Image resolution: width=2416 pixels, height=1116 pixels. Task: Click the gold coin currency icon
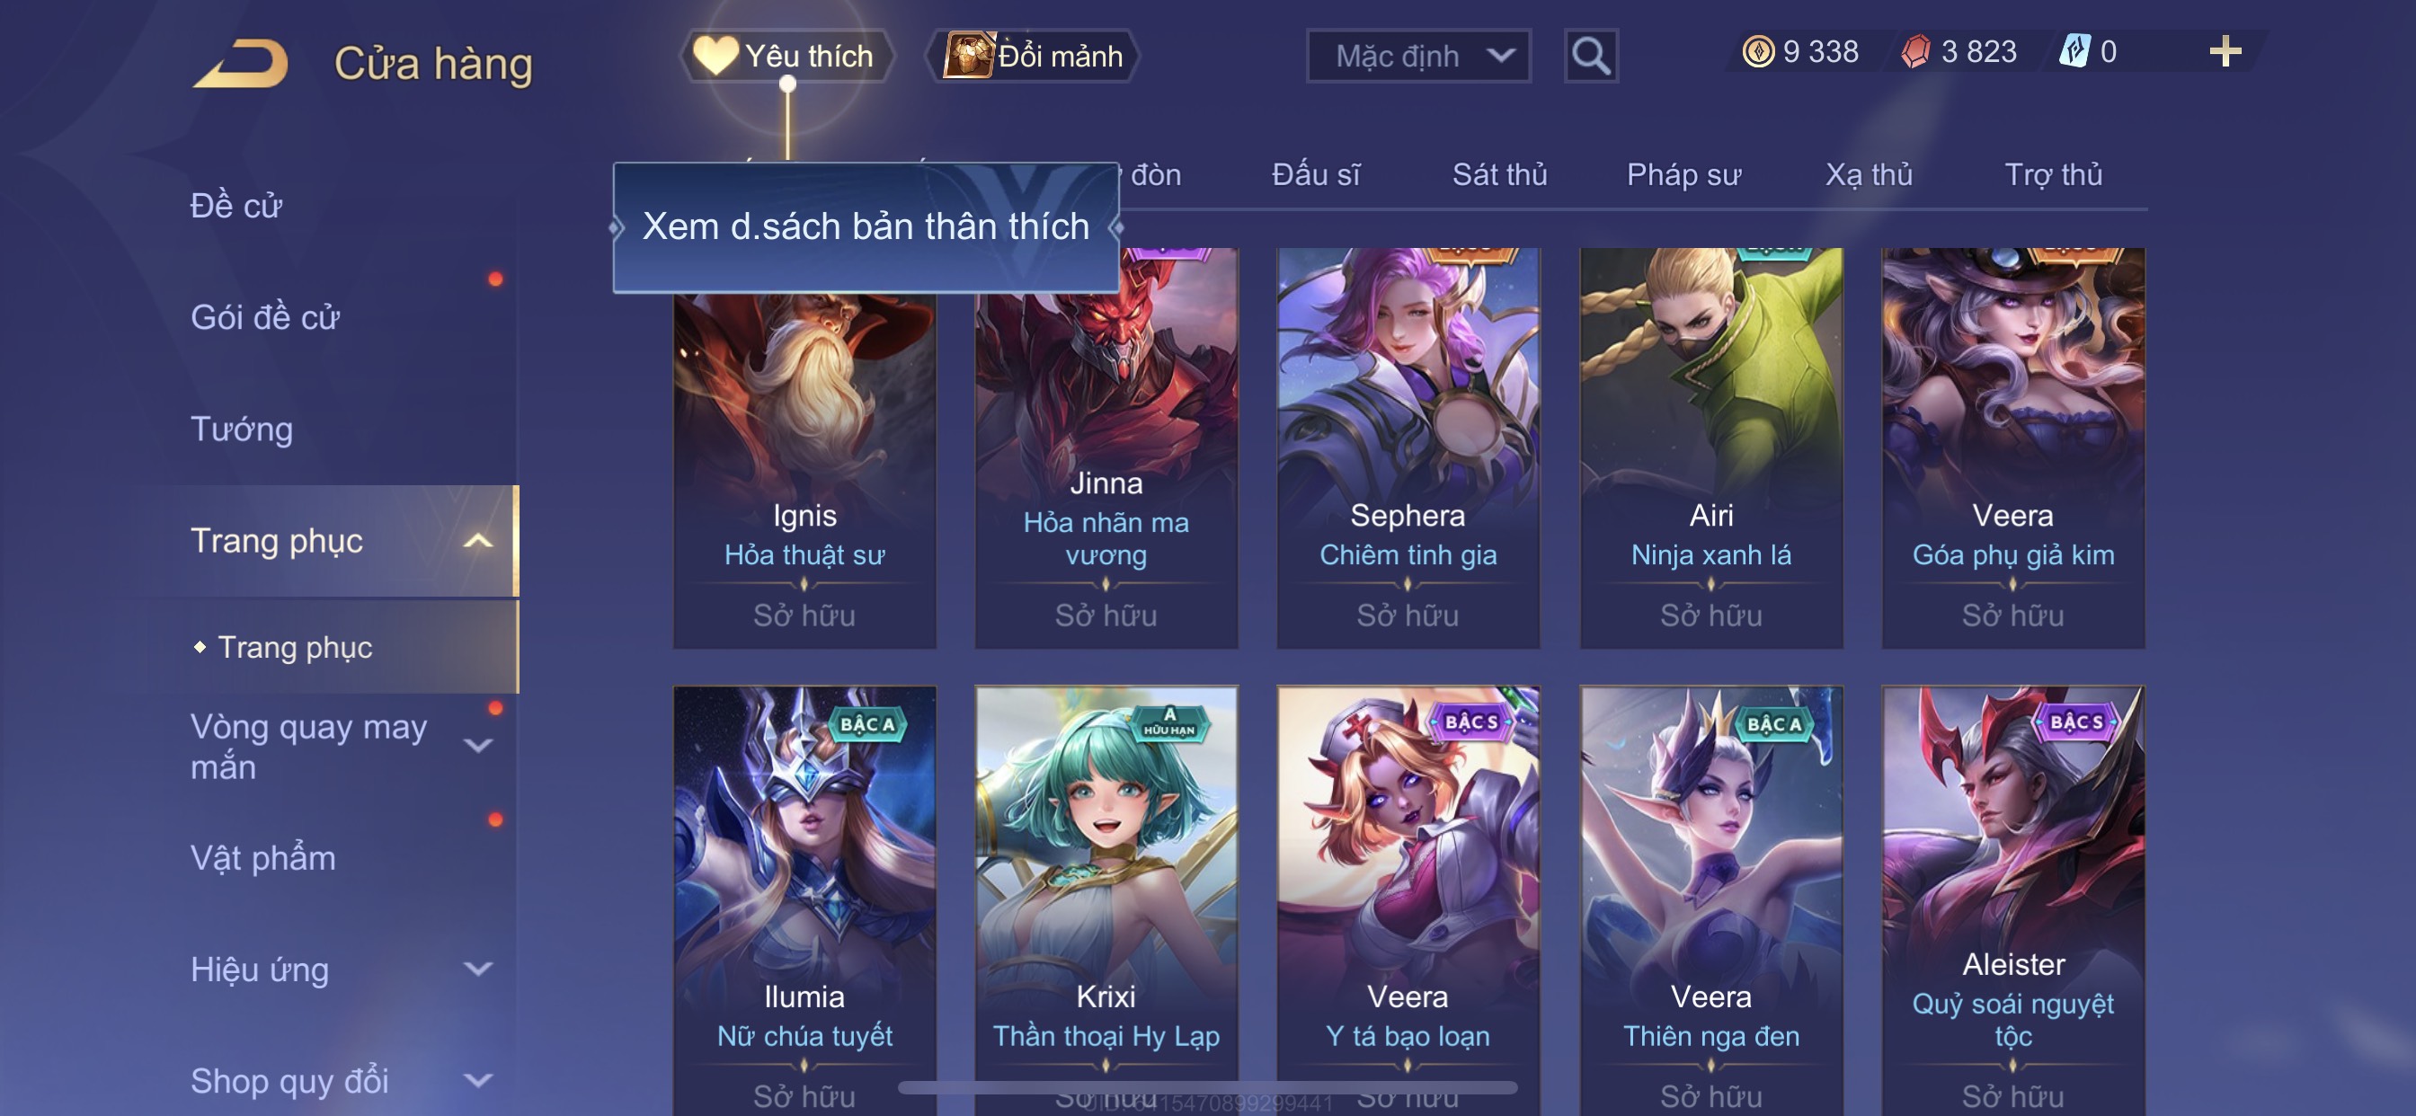tap(1757, 51)
